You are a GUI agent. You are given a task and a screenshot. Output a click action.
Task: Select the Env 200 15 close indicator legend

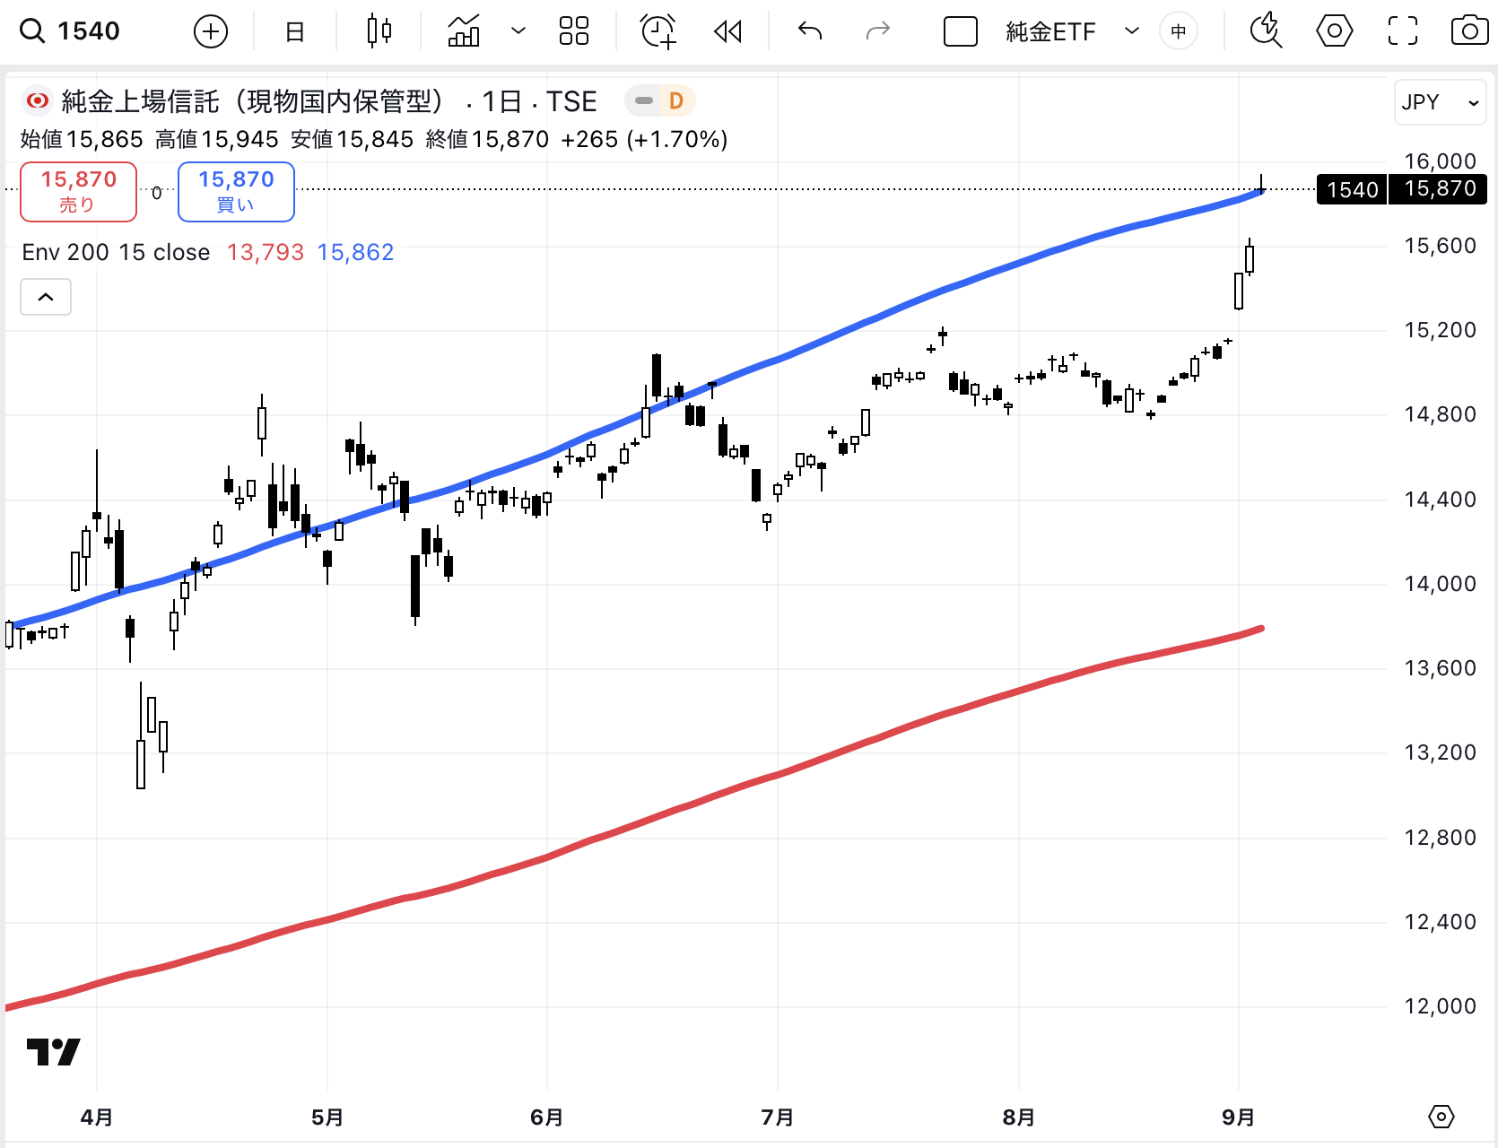(x=116, y=252)
